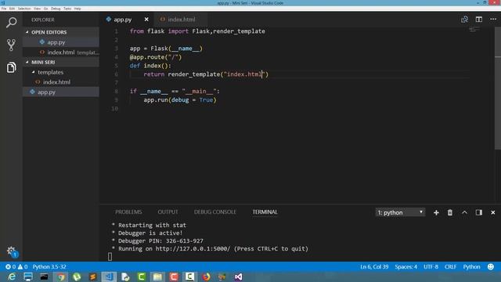Open uTorrent from the taskbar
Screen dimensions: 501x282
pos(77,277)
